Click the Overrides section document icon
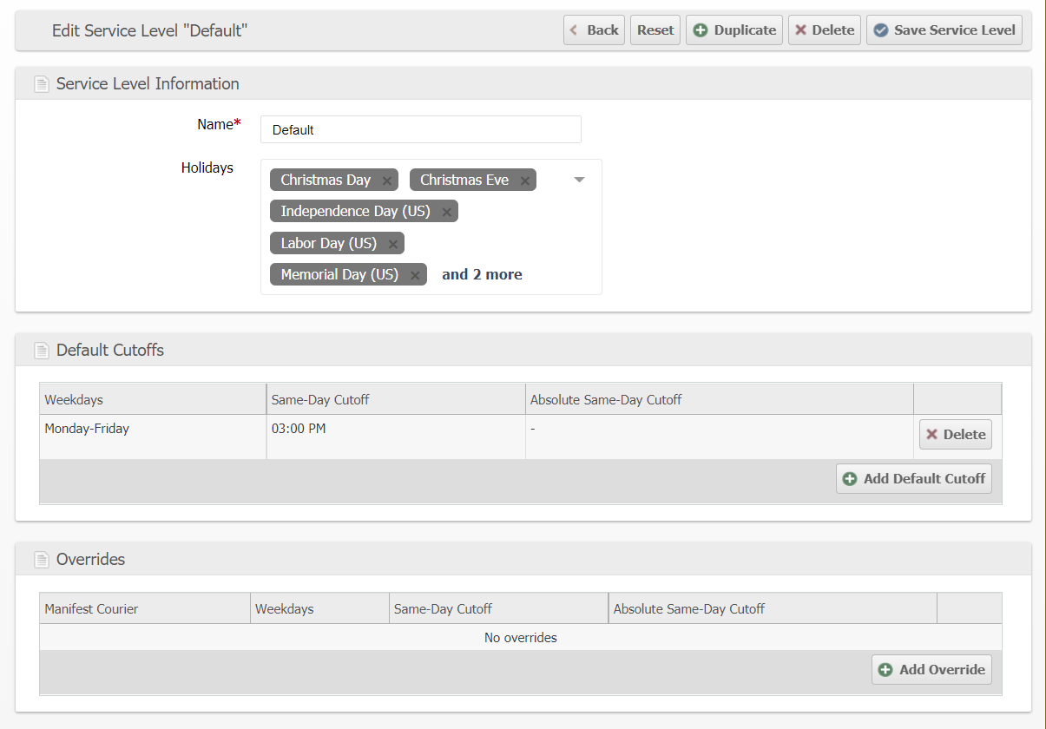 [41, 560]
